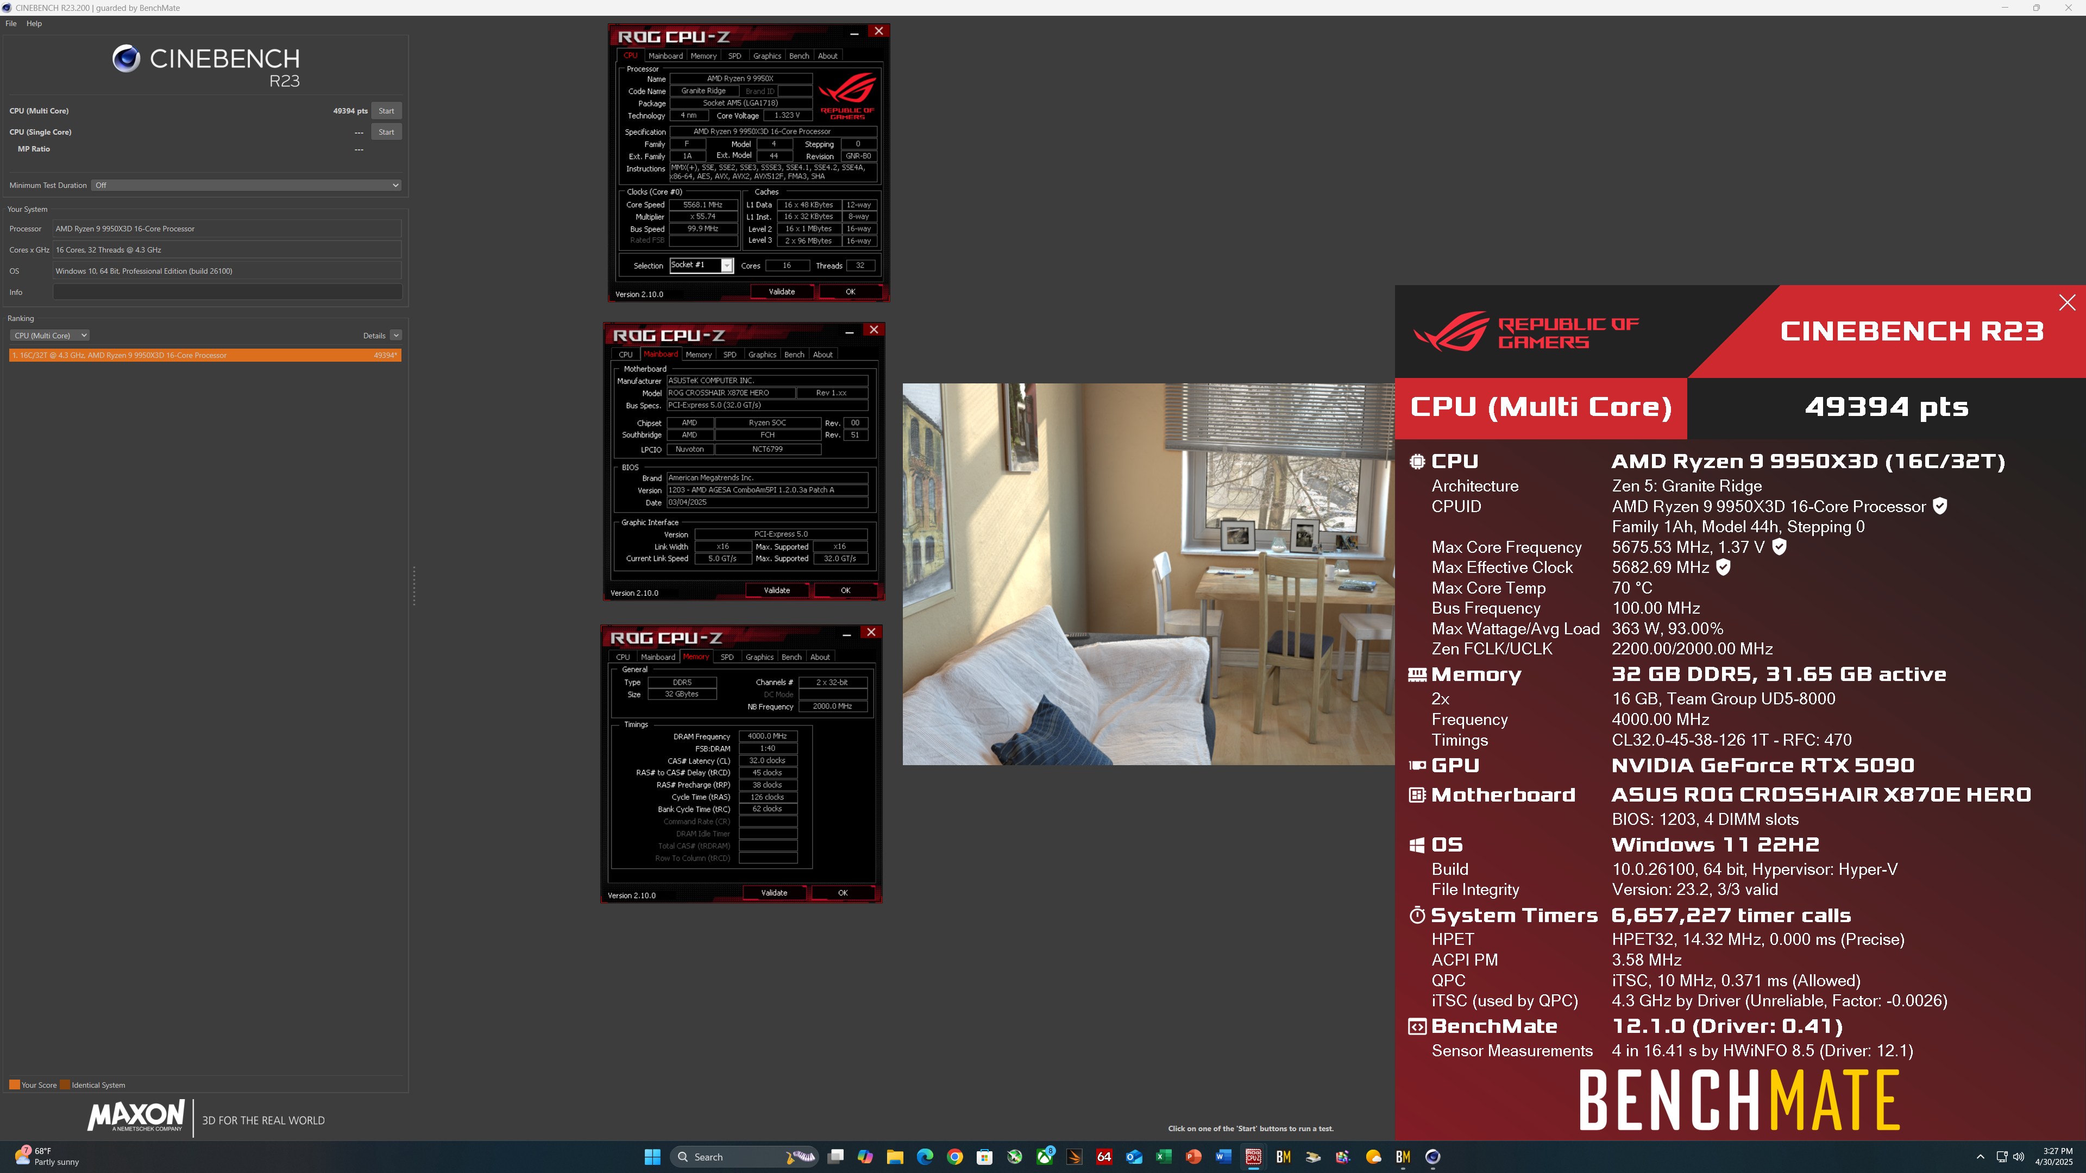2086x1173 pixels.
Task: Close the CPU-Z window showing DRAM timings
Action: tap(871, 632)
